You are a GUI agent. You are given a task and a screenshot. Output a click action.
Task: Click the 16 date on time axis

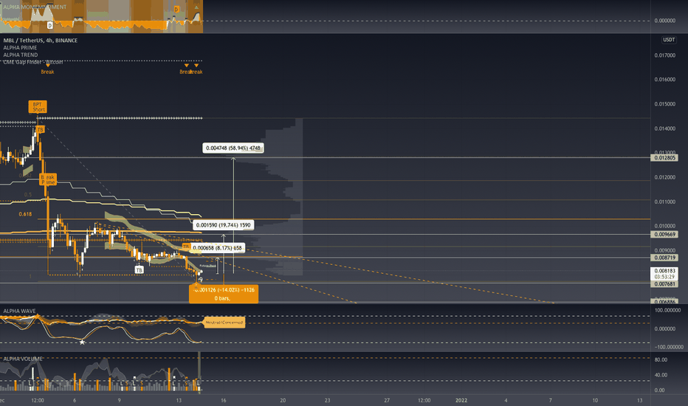coord(224,400)
